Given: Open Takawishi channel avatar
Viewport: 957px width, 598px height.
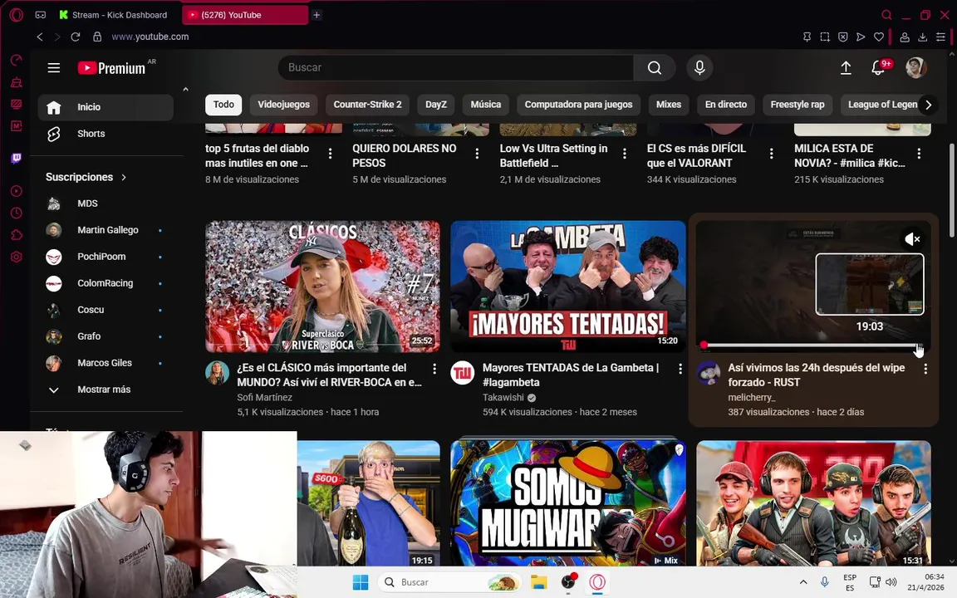Looking at the screenshot, I should click(x=463, y=373).
